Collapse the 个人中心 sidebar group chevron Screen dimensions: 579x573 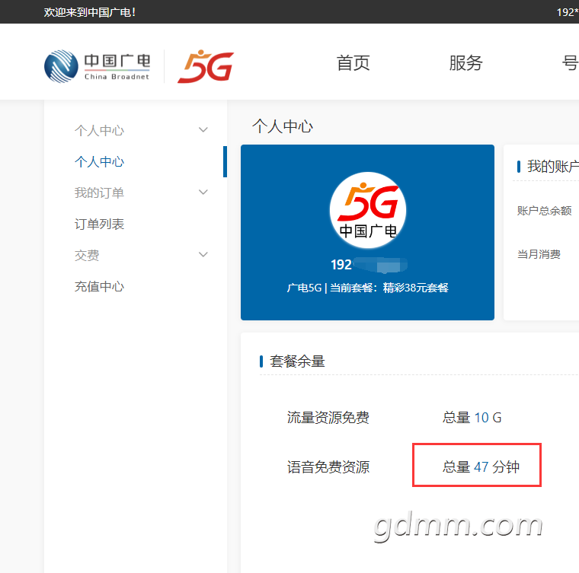point(203,130)
